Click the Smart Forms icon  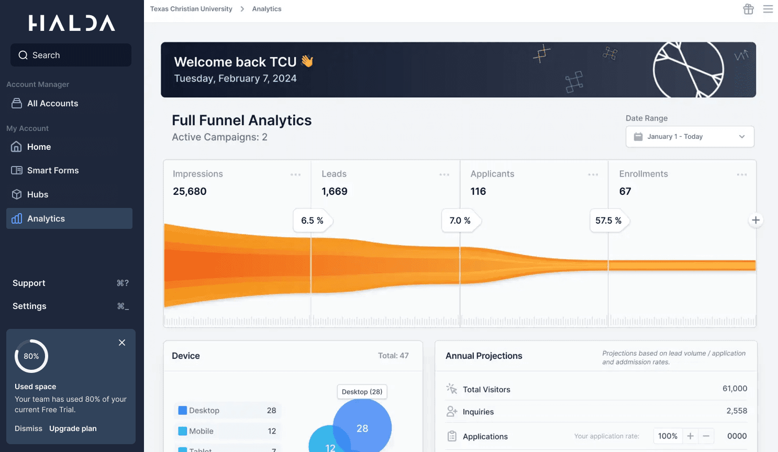click(x=17, y=170)
